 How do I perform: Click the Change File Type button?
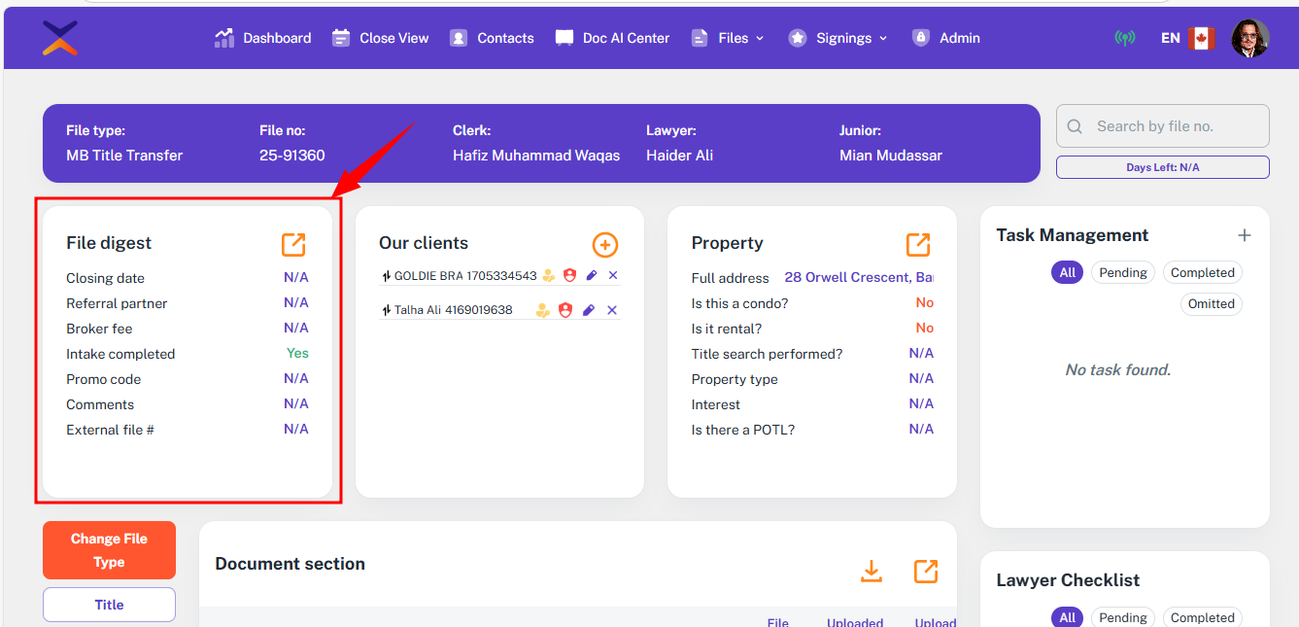(x=109, y=550)
